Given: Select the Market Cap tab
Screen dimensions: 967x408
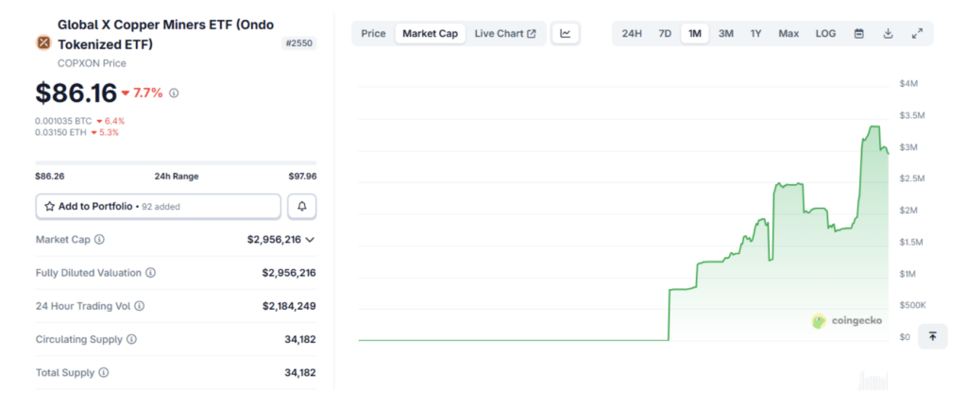Looking at the screenshot, I should (x=430, y=33).
